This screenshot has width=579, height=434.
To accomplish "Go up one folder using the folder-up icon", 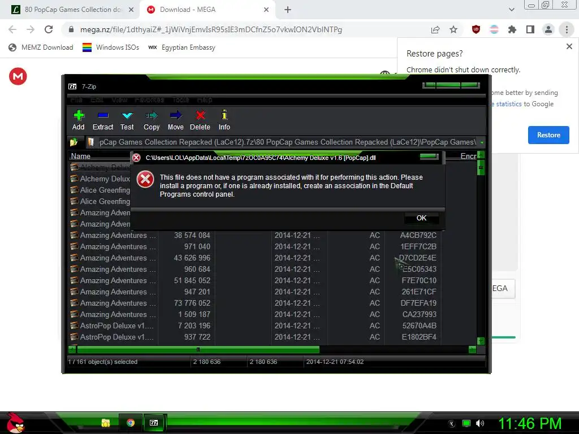I will tap(74, 142).
